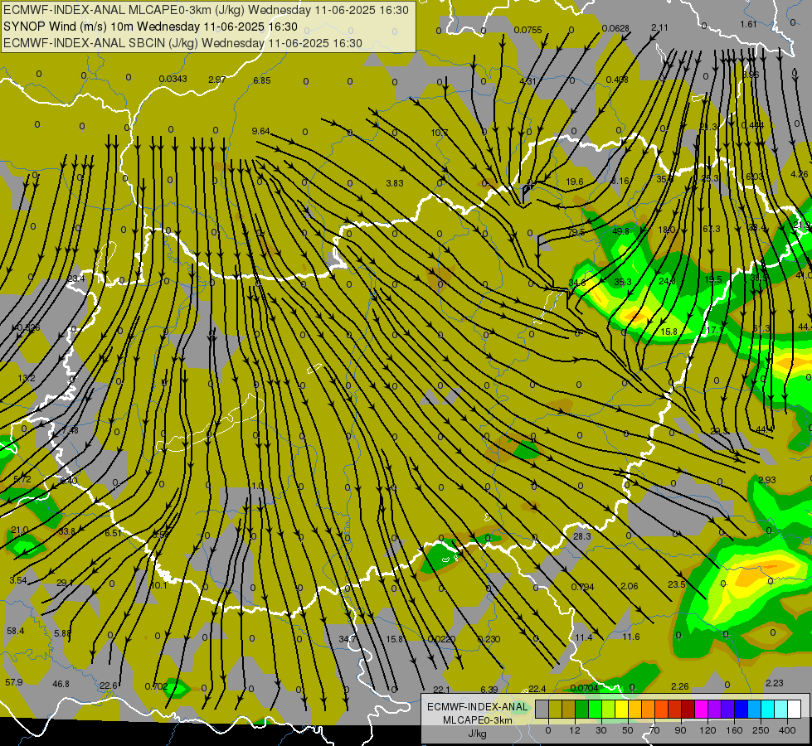Click the gray swatch in the MLCAPE legend

[x=542, y=710]
